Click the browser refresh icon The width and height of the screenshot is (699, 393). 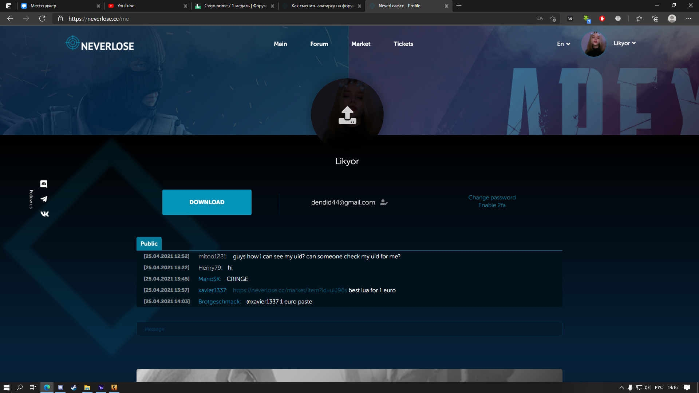coord(42,19)
